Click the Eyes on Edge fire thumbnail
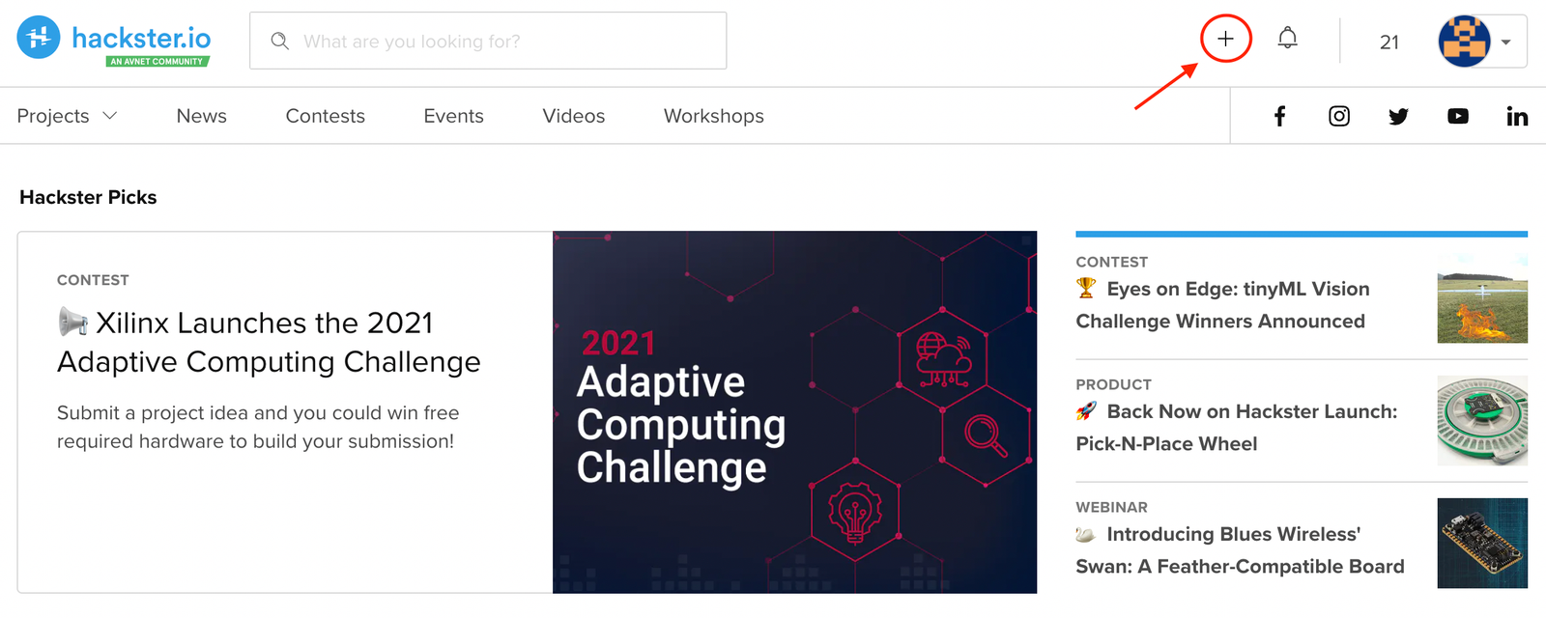 pyautogui.click(x=1482, y=298)
